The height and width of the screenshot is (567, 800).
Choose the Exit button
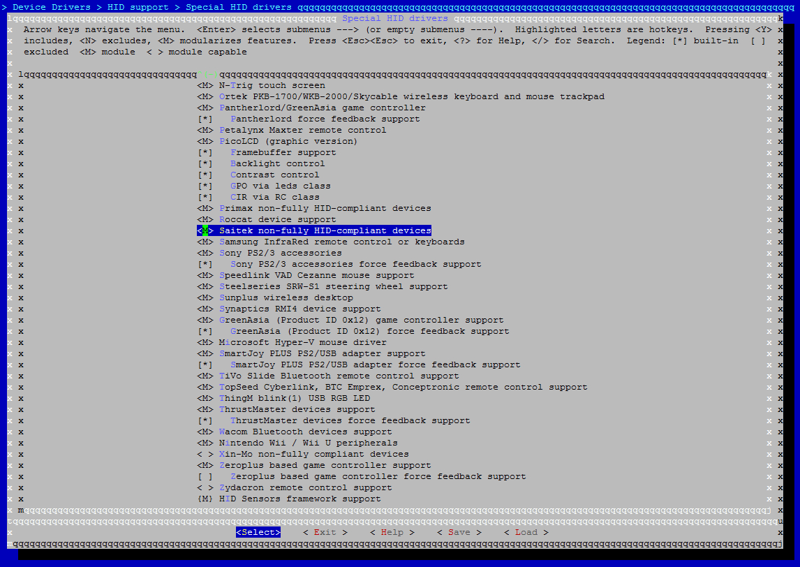325,532
